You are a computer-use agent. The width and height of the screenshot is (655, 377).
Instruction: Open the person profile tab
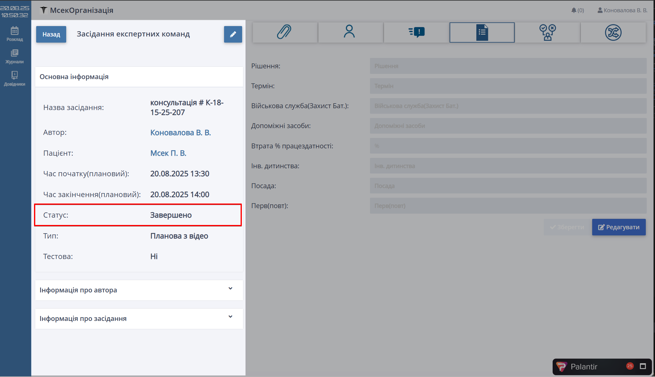click(349, 32)
